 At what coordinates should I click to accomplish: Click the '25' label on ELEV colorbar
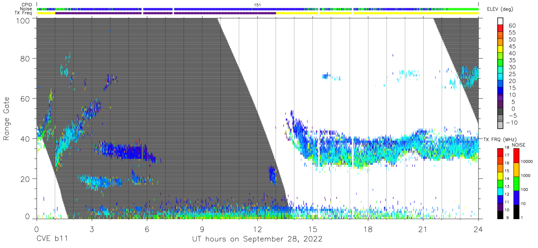512,74
